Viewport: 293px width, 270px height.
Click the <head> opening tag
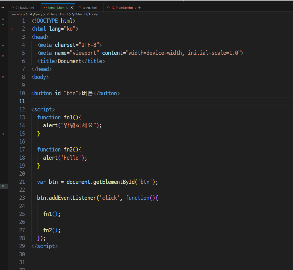click(x=40, y=37)
